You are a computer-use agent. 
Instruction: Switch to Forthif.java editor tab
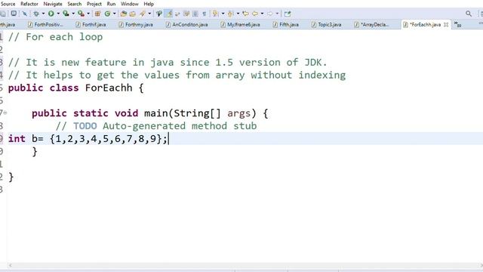(x=91, y=25)
